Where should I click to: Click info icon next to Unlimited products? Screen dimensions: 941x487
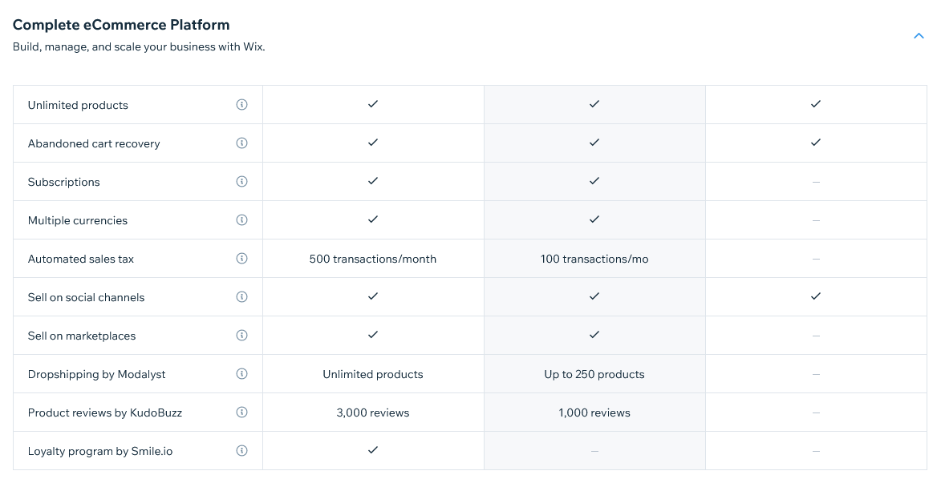[x=241, y=105]
